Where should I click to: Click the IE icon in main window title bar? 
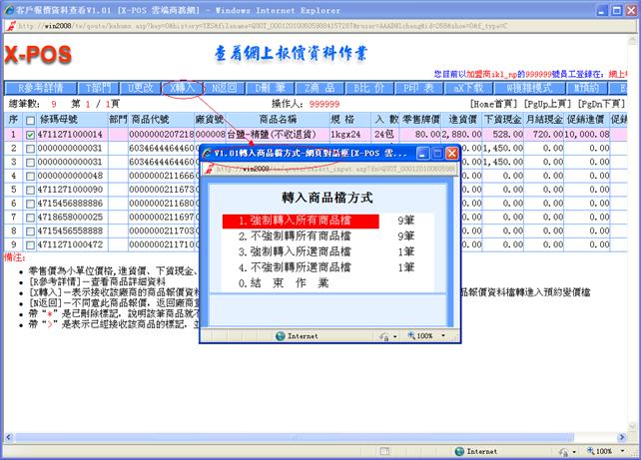tap(8, 9)
